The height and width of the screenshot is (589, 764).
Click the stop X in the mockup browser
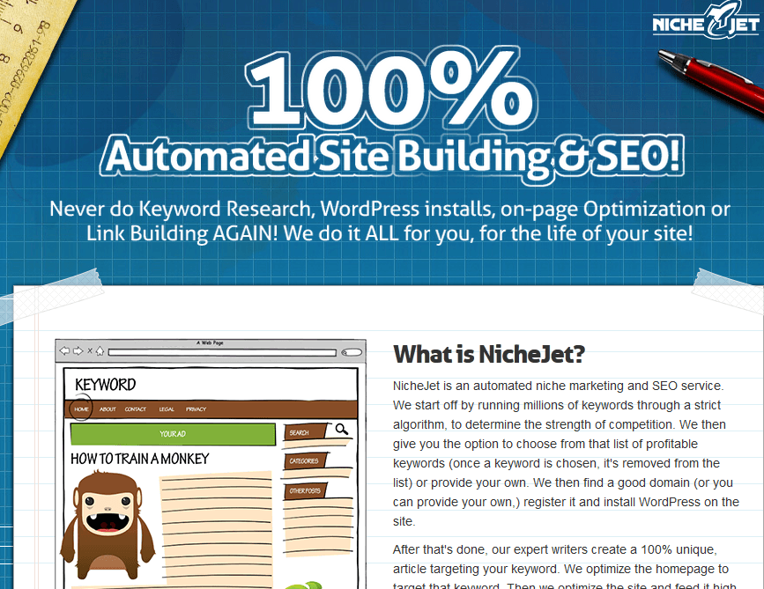pyautogui.click(x=90, y=350)
